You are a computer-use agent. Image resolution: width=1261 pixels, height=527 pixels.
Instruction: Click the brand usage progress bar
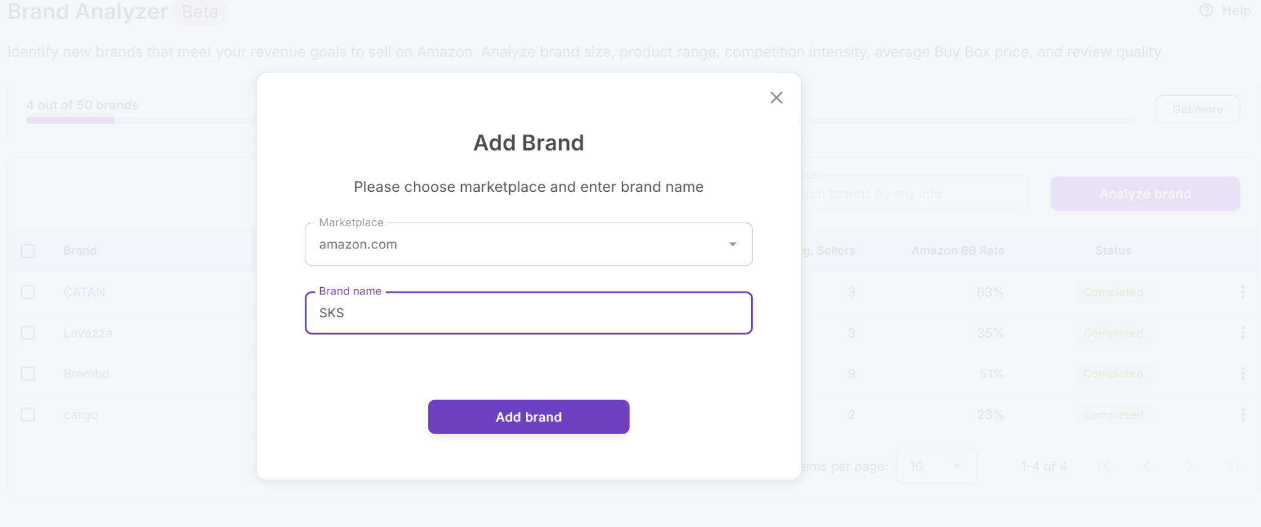click(70, 119)
